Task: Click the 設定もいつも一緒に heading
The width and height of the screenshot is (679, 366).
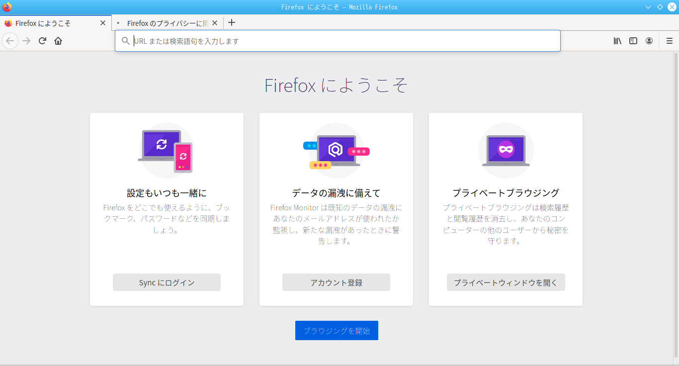Action: point(167,193)
